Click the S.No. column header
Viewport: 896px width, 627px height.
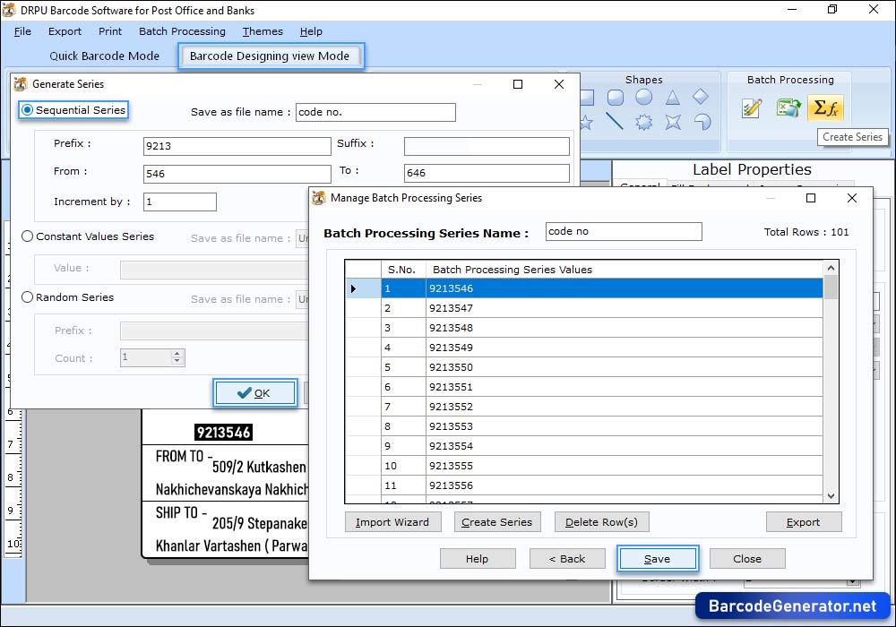[403, 270]
